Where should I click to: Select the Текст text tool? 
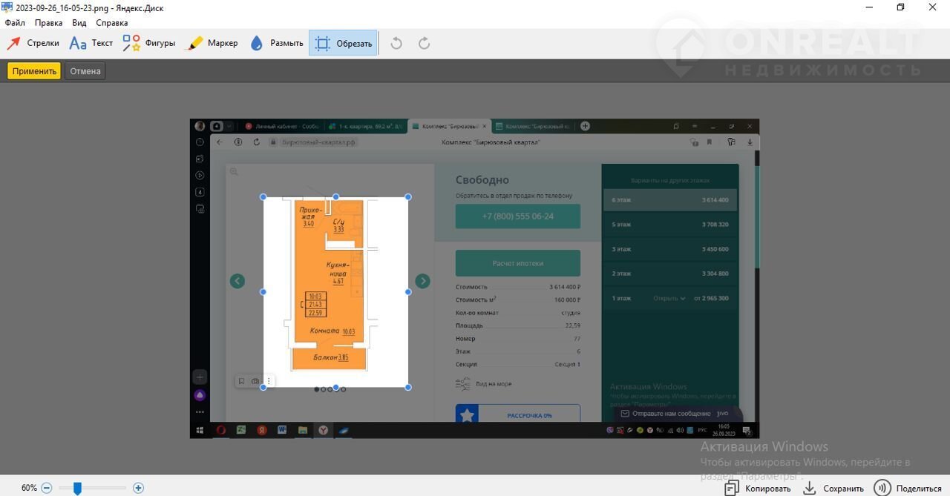click(x=91, y=43)
